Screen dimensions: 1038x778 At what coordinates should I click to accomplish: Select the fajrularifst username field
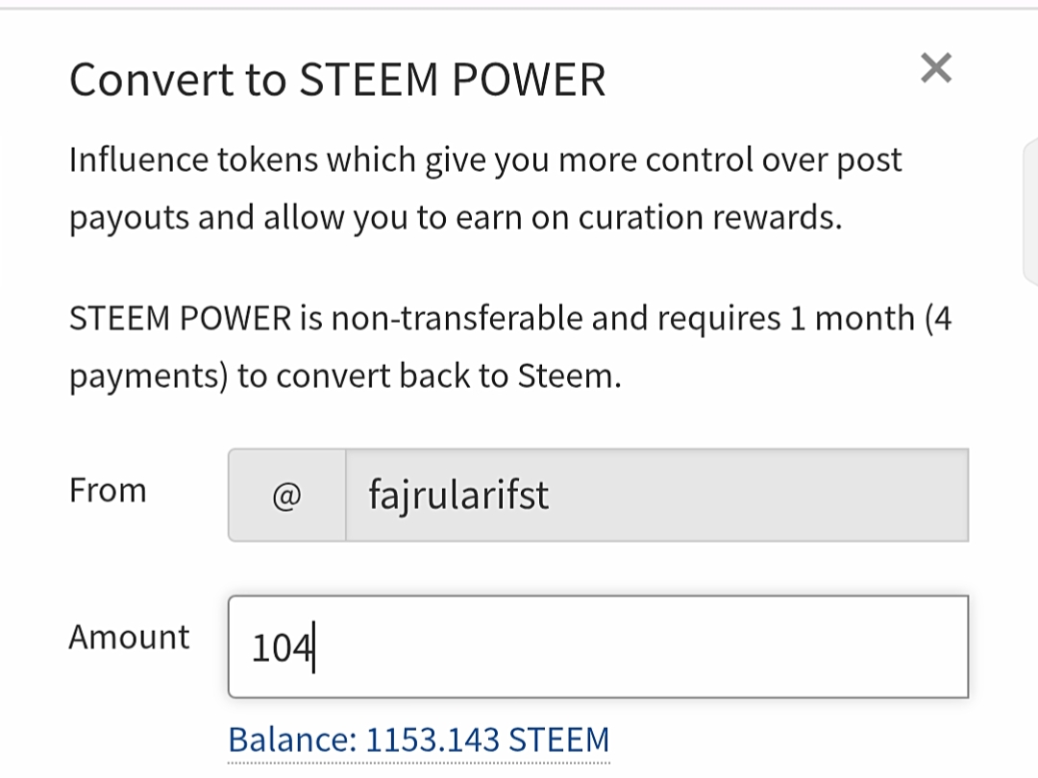(656, 495)
